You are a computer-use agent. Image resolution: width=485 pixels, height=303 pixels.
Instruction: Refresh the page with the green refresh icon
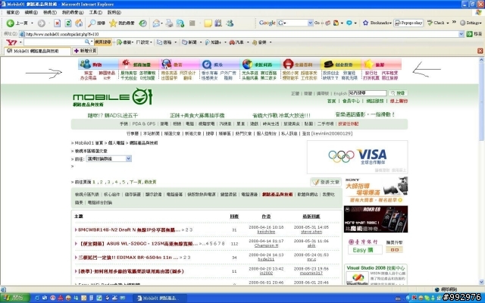(68, 23)
